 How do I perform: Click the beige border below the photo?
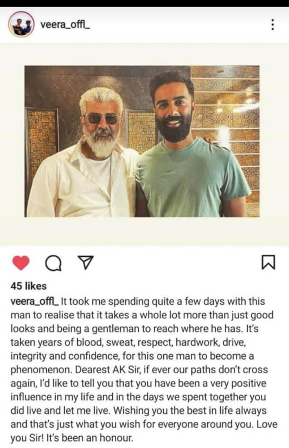[144, 231]
